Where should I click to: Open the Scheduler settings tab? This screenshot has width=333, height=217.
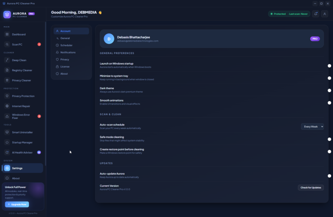click(x=71, y=45)
